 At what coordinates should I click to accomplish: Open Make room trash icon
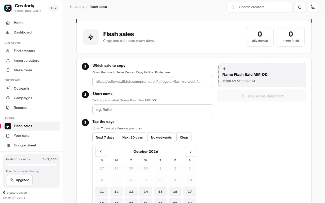coord(8,70)
